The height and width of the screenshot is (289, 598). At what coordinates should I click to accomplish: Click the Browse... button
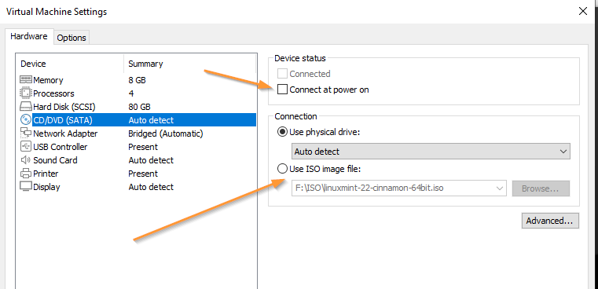pos(541,188)
